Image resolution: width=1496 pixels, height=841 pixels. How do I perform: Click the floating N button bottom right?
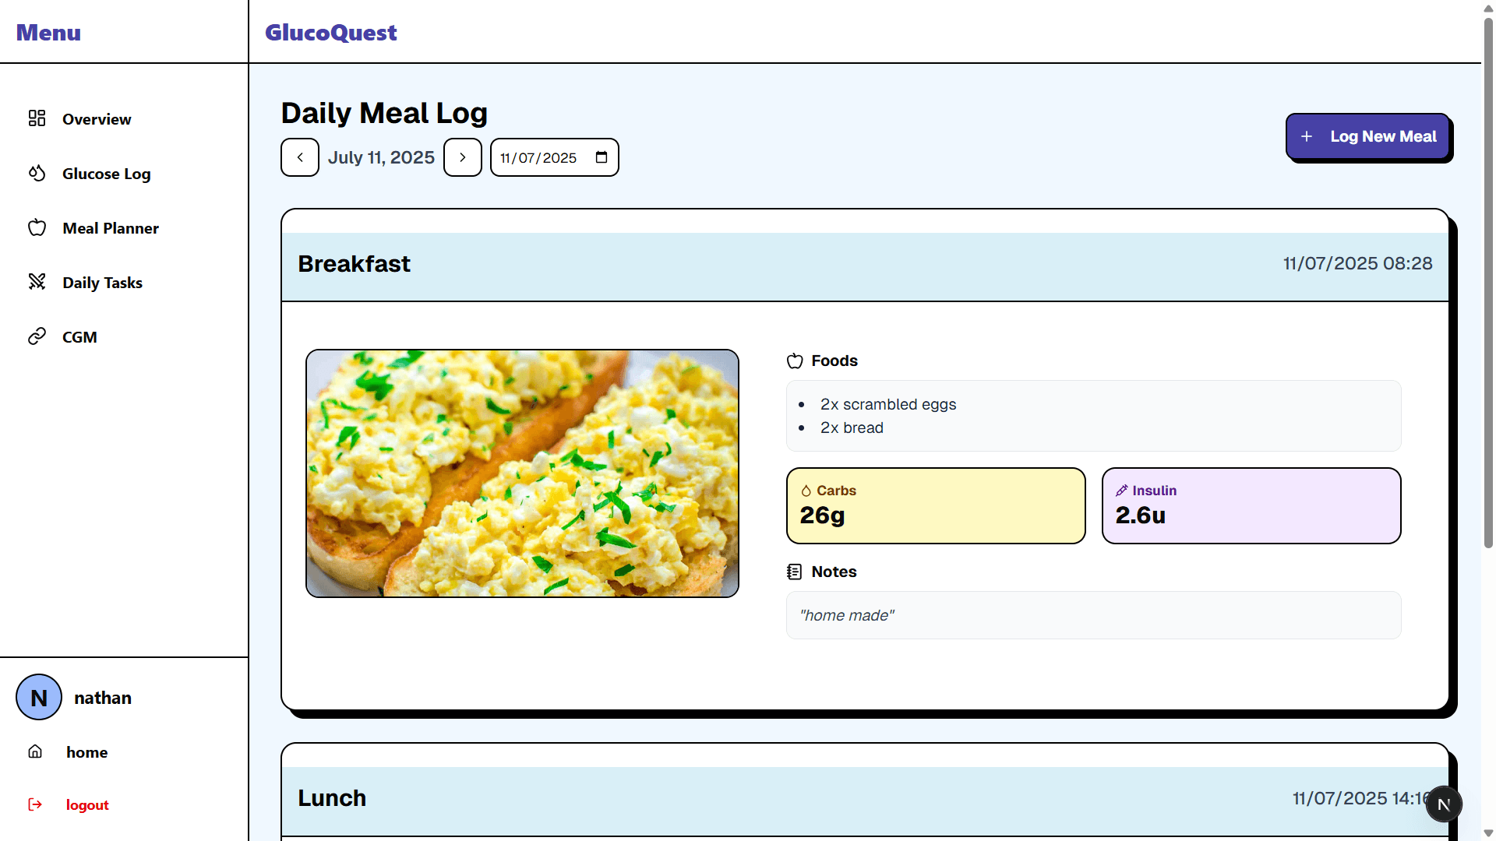(x=1444, y=804)
